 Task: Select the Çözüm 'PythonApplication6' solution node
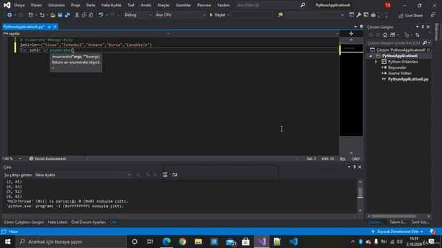(401, 50)
